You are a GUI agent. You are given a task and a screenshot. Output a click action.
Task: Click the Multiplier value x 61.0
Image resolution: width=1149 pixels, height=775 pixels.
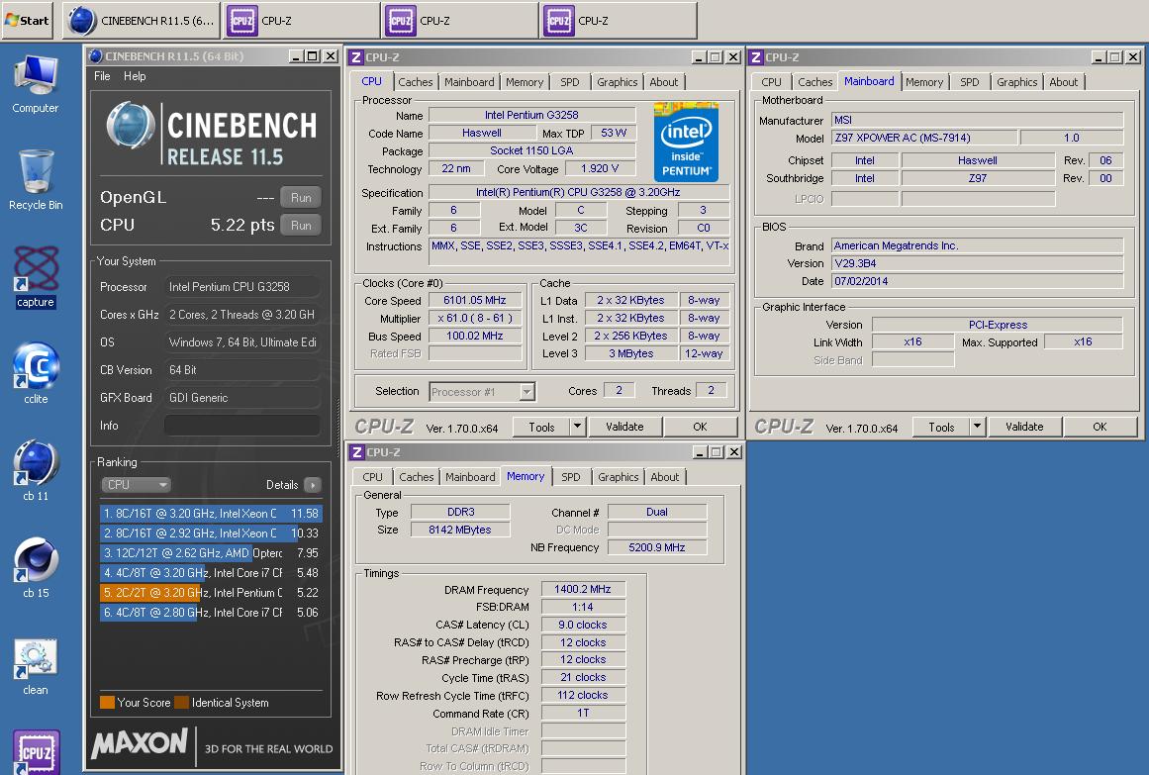[x=475, y=318]
